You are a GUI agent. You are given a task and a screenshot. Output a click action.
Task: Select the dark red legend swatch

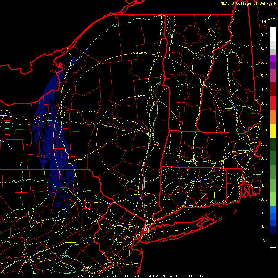coord(273,90)
